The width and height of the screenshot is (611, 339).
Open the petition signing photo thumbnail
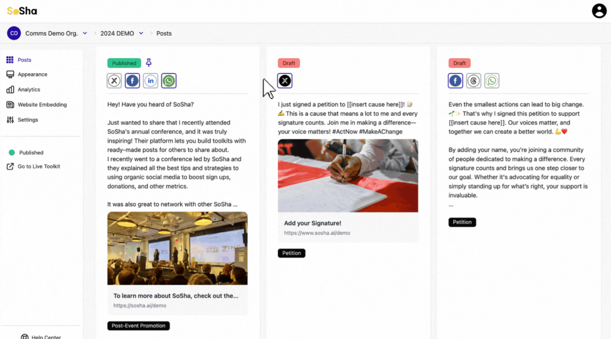348,176
